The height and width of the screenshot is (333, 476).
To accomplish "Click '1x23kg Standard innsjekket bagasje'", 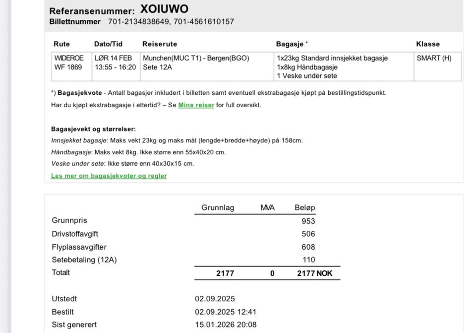I will coord(332,58).
